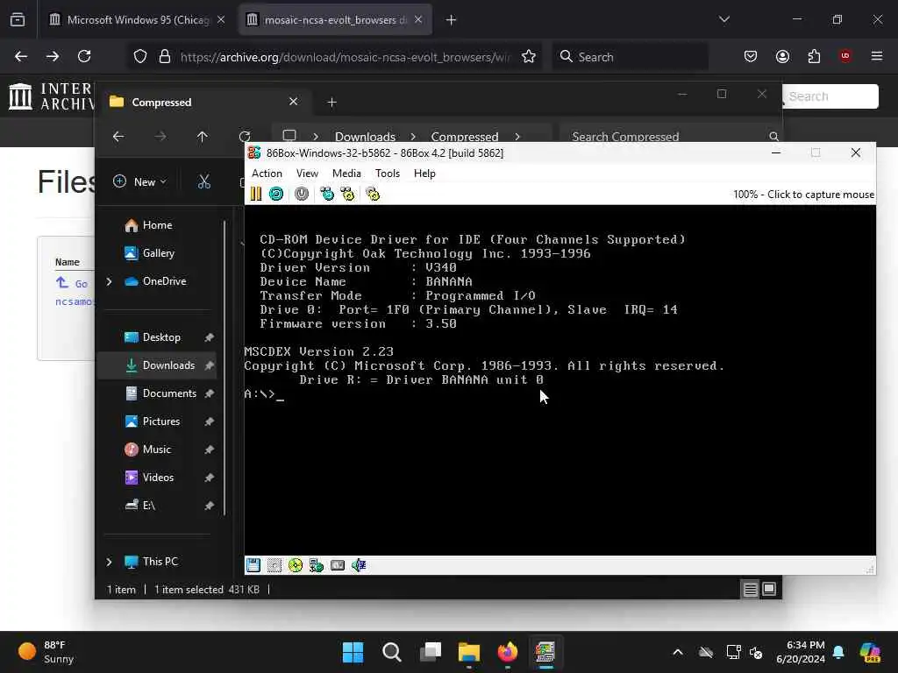Open Firefox application hamburger menu
The height and width of the screenshot is (673, 898).
[x=877, y=56]
